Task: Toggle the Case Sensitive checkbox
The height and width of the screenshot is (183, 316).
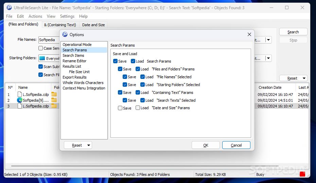Action: tap(40, 48)
